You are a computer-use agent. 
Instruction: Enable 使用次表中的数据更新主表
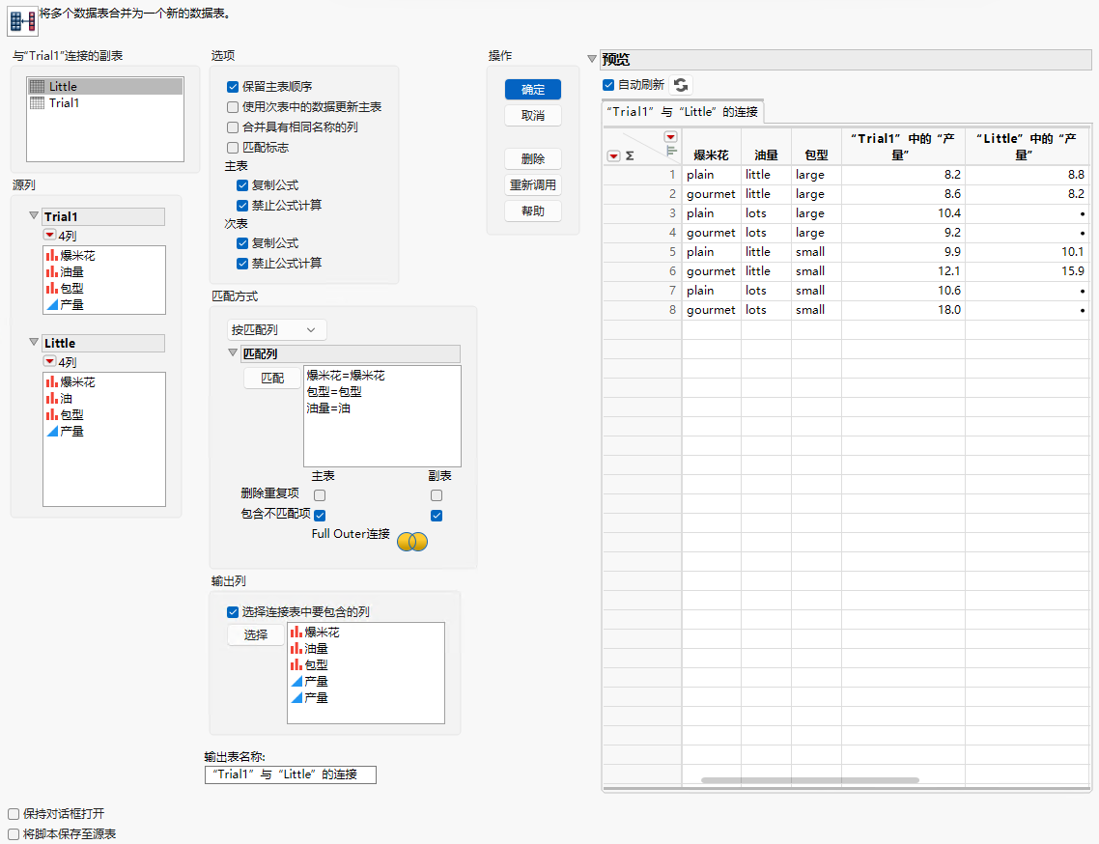tap(233, 107)
